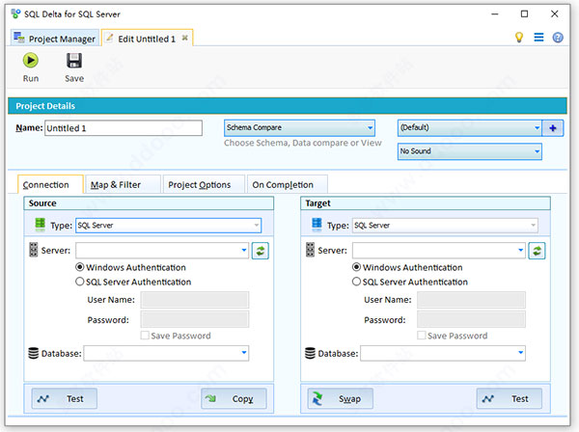Click the blue help question mark icon
The height and width of the screenshot is (432, 579).
558,38
